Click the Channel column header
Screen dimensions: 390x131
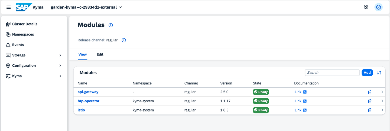(191, 83)
